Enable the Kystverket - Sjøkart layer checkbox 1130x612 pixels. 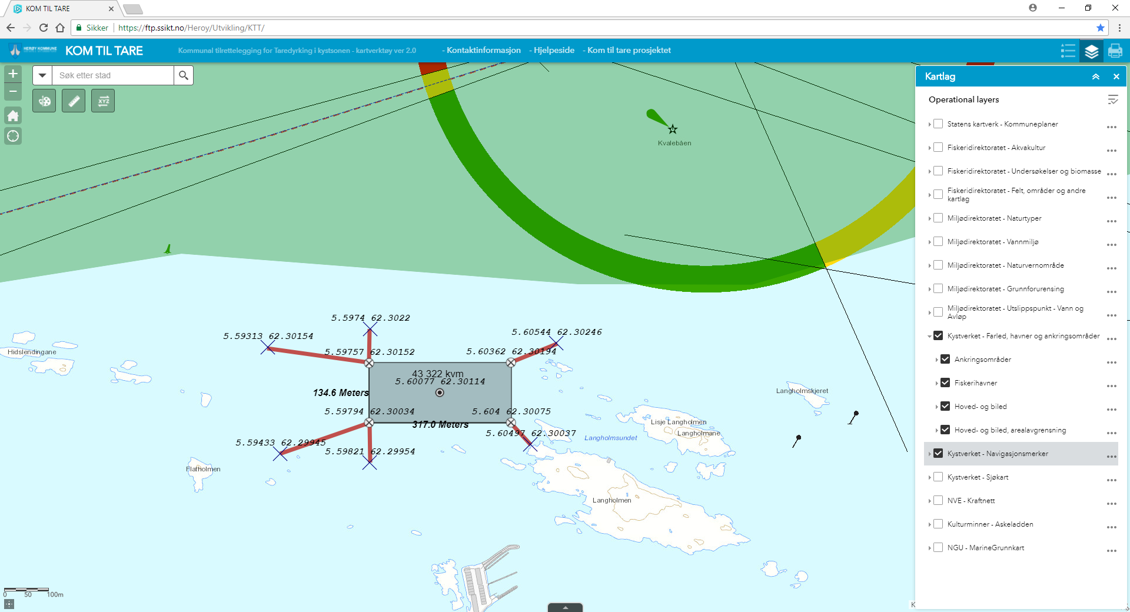click(938, 477)
